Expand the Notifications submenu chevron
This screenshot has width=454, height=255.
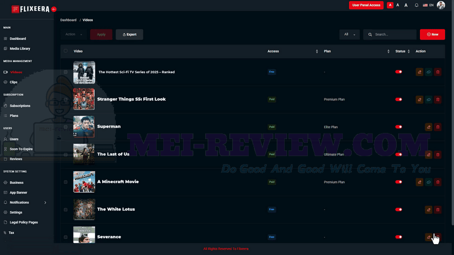tap(45, 202)
